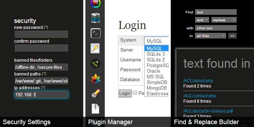This screenshot has width=254, height=127.
Task: Select MySQL in the system list
Action: click(x=157, y=48)
